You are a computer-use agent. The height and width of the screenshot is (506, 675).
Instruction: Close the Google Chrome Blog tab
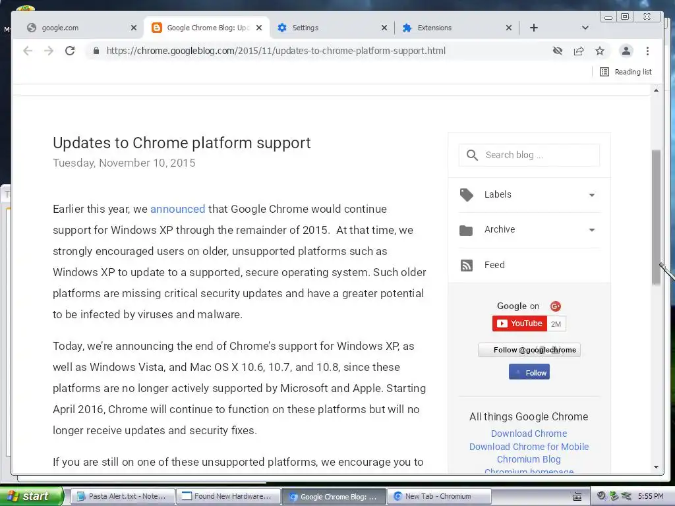[259, 28]
